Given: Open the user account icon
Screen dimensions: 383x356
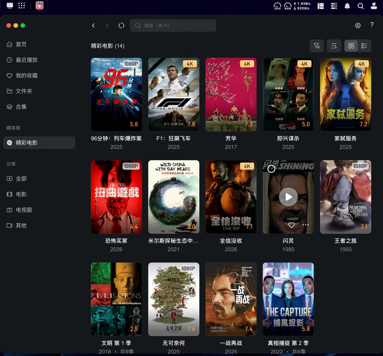Looking at the screenshot, I should pos(374,6).
